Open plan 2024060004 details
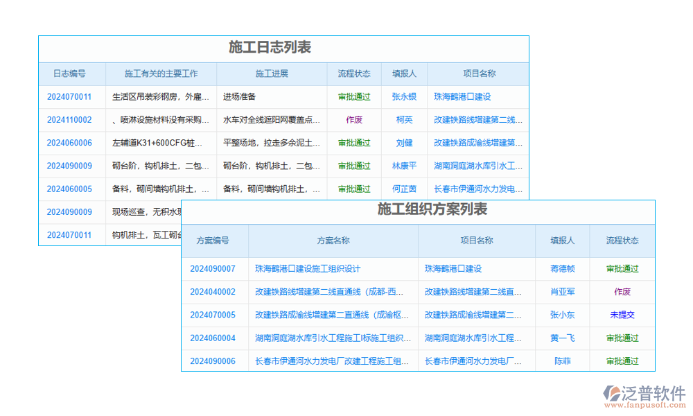 click(x=213, y=338)
